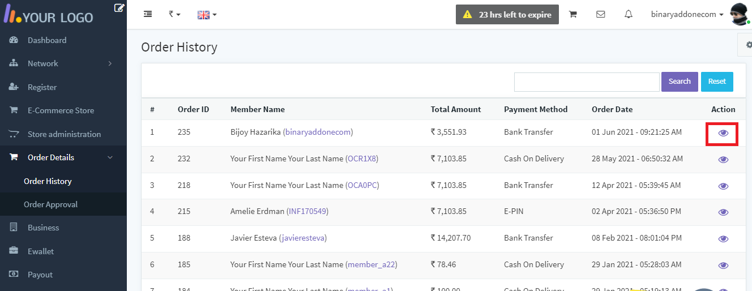Open Business in sidebar
The width and height of the screenshot is (752, 291).
[44, 228]
